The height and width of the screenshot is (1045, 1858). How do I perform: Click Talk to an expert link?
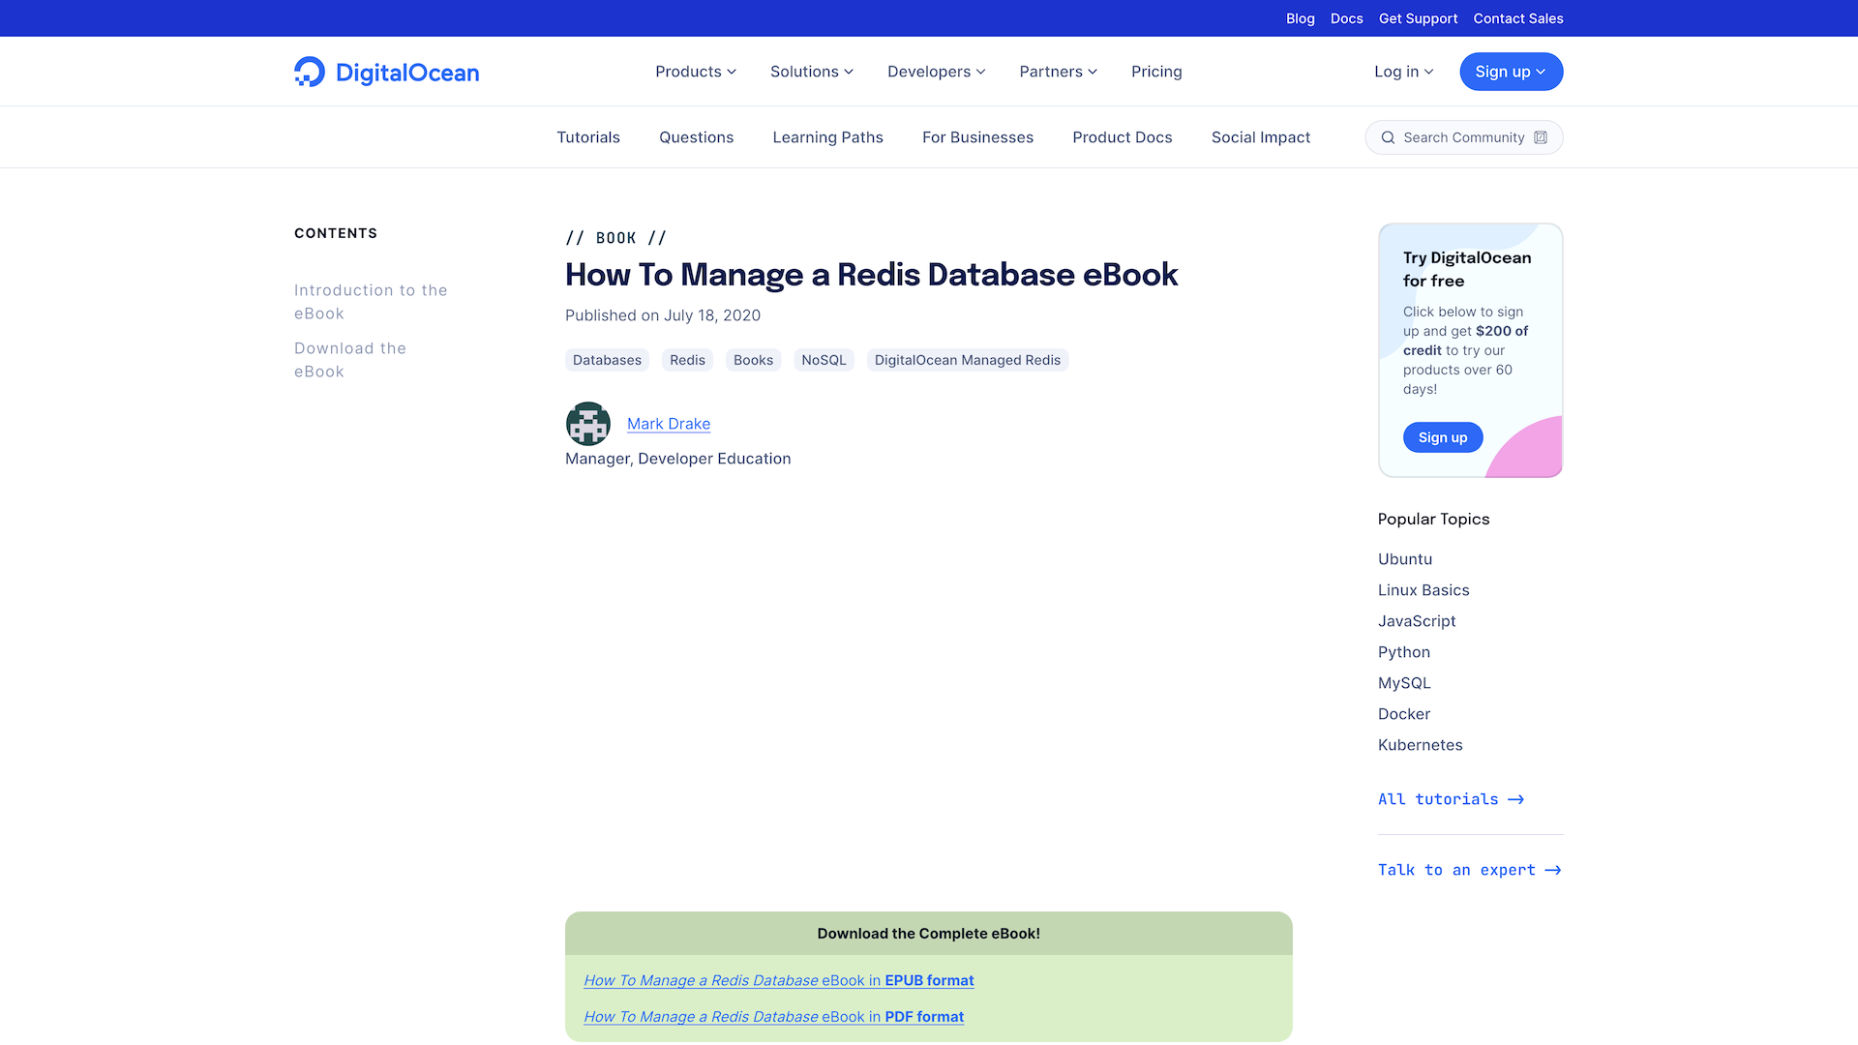1470,870
